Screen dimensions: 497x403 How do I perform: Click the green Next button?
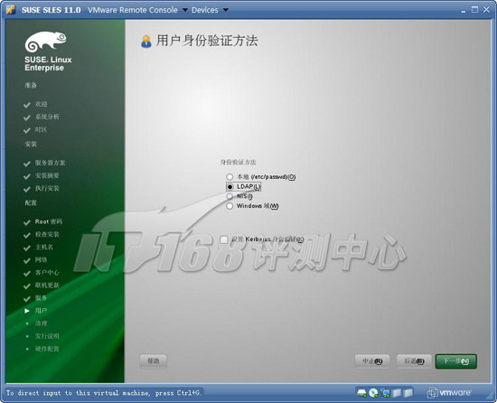(456, 361)
